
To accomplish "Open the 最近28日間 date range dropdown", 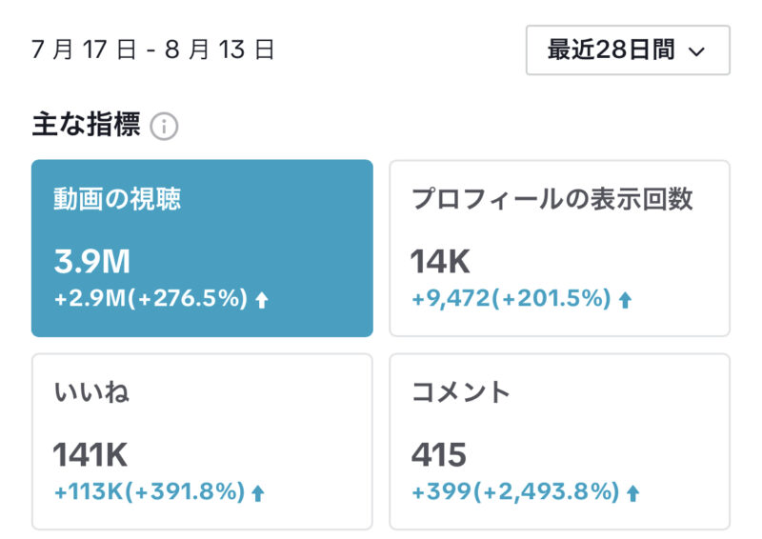I will [628, 50].
